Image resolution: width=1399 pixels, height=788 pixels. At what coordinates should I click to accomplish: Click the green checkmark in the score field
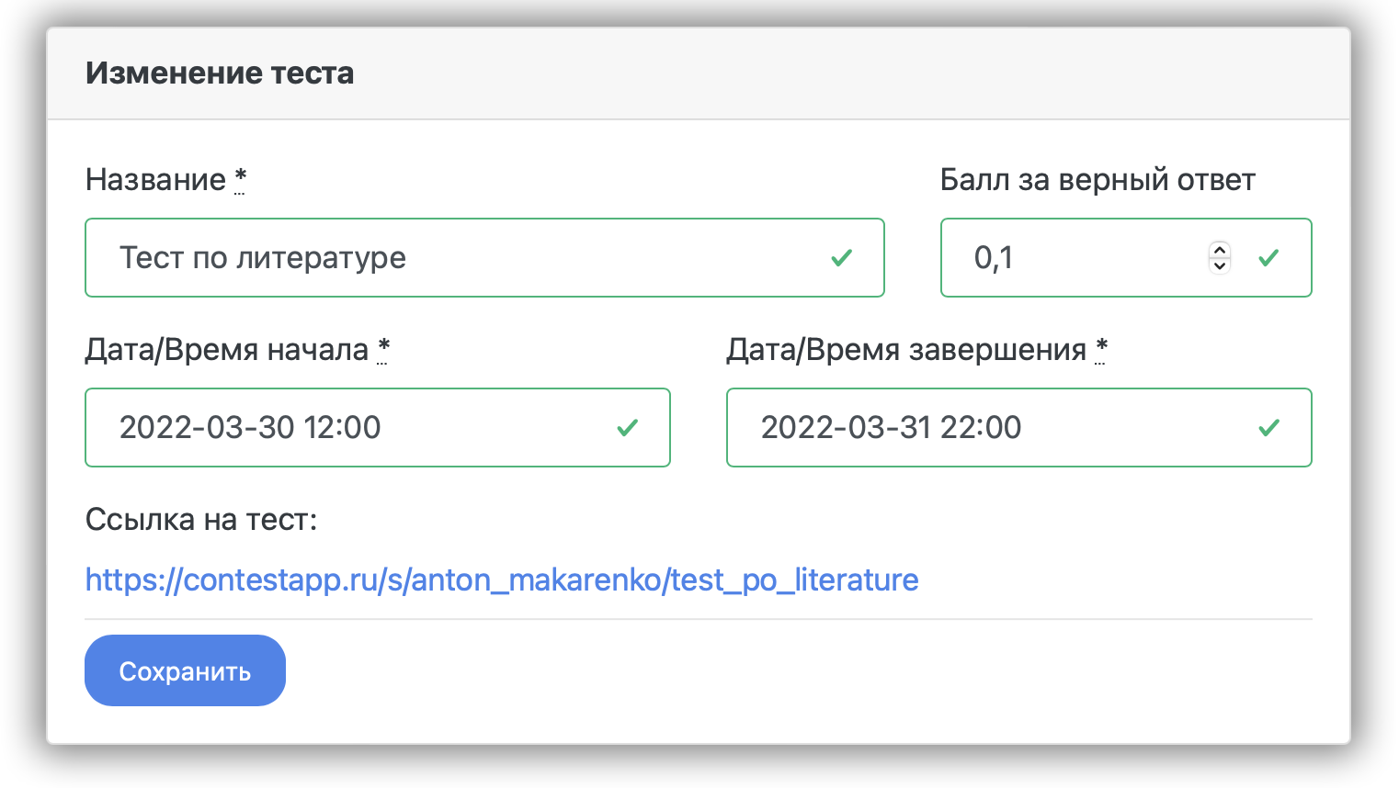[1268, 258]
